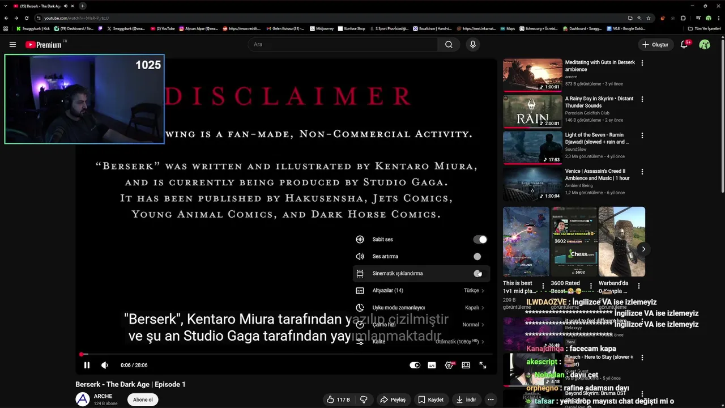The image size is (725, 408).
Task: Open player settings gear icon
Action: point(449,365)
